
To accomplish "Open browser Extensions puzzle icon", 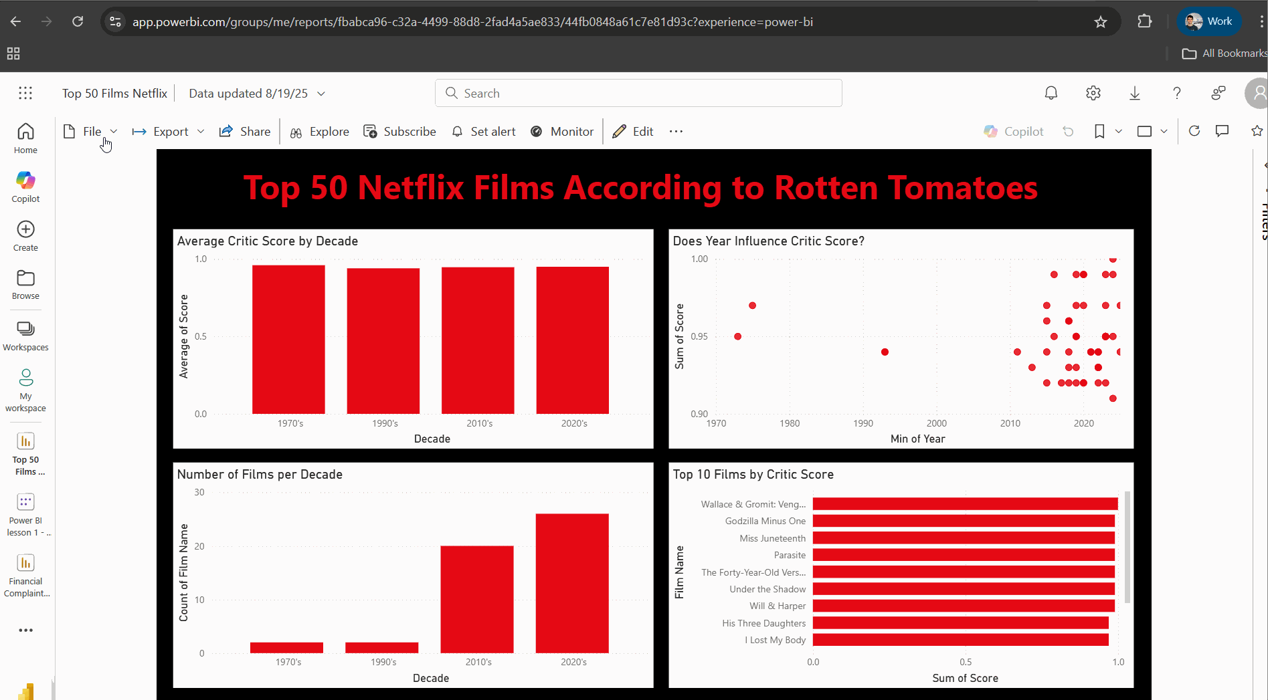I will (x=1145, y=21).
